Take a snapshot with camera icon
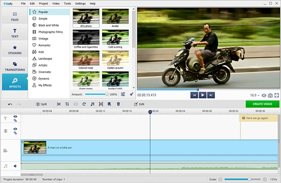The image size is (281, 183). pos(270,95)
